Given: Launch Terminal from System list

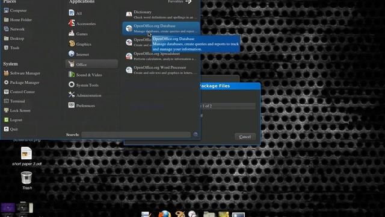Looking at the screenshot, I should (14, 101).
